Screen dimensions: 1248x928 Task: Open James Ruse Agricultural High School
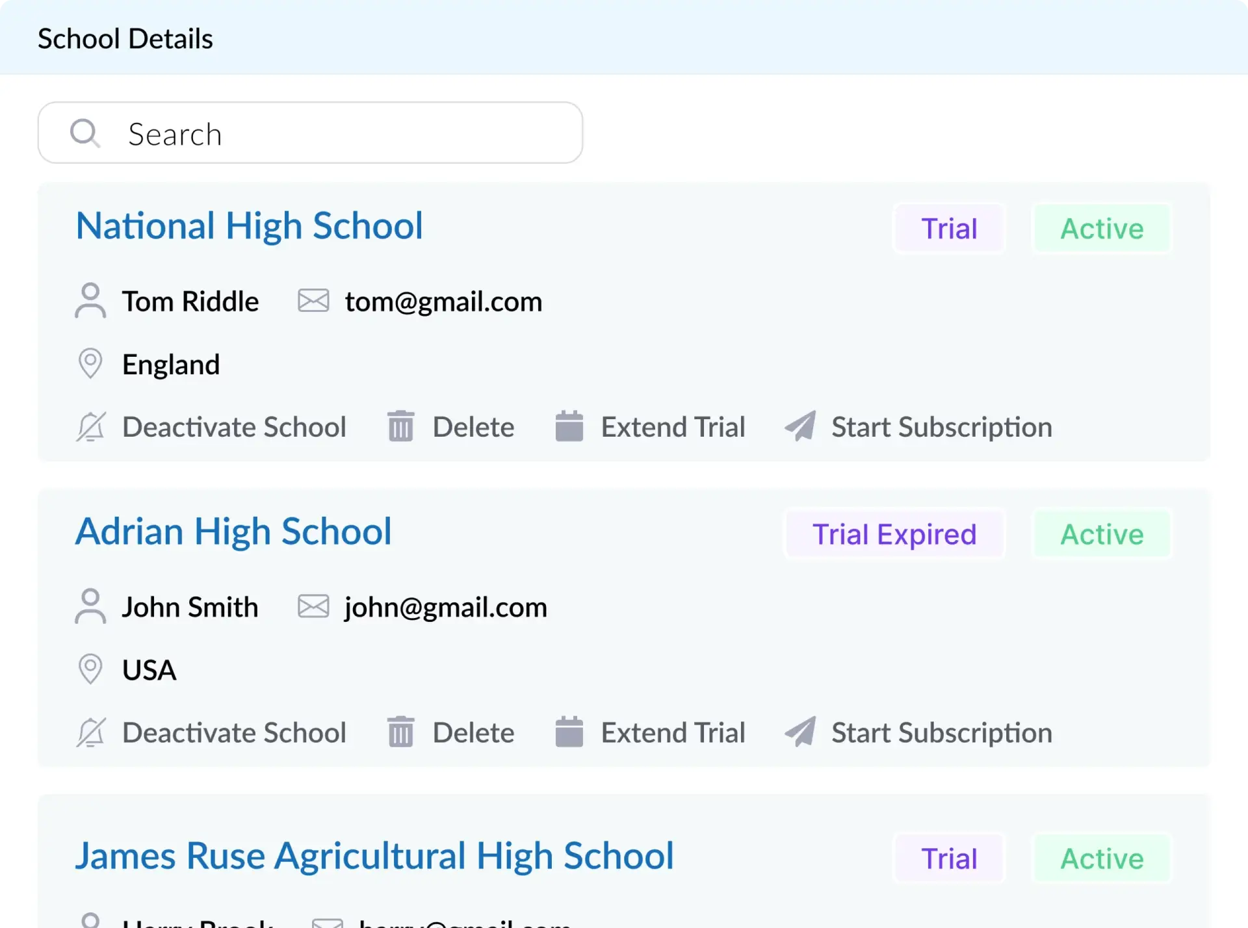[374, 856]
